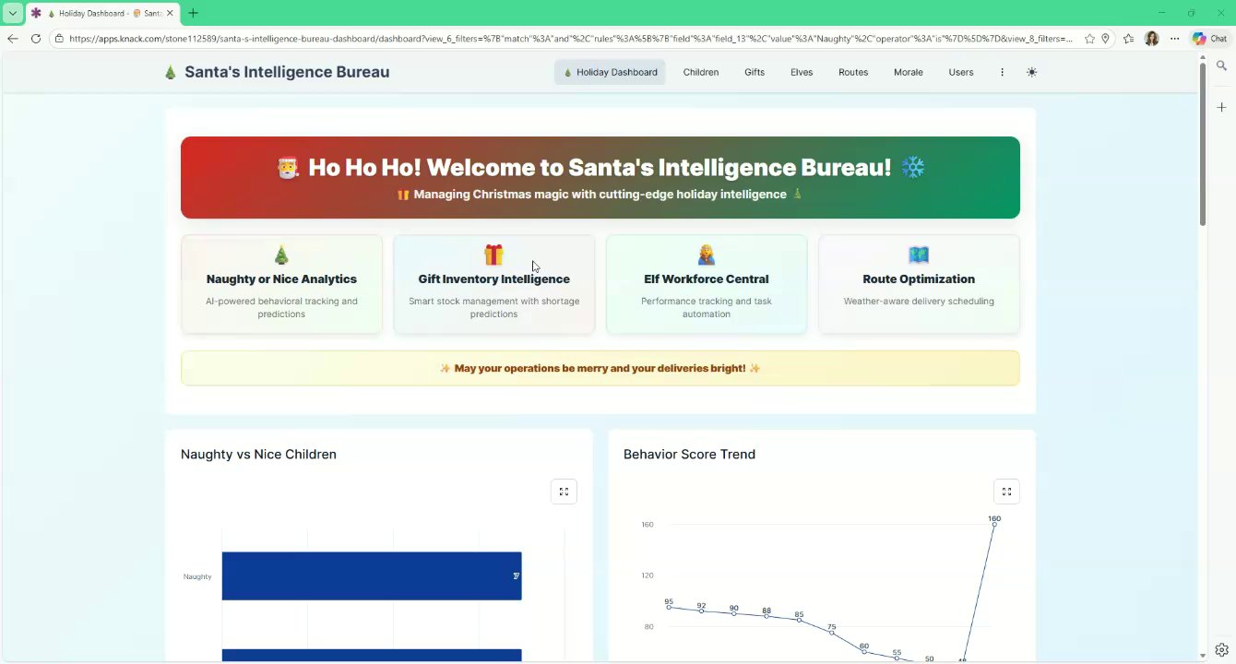Screen dimensions: 1236x664
Task: Click the elf icon on Workforce card
Action: [x=707, y=255]
